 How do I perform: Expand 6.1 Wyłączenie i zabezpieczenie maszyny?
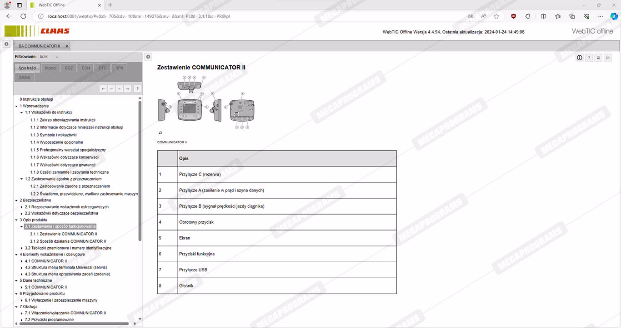pyautogui.click(x=21, y=300)
